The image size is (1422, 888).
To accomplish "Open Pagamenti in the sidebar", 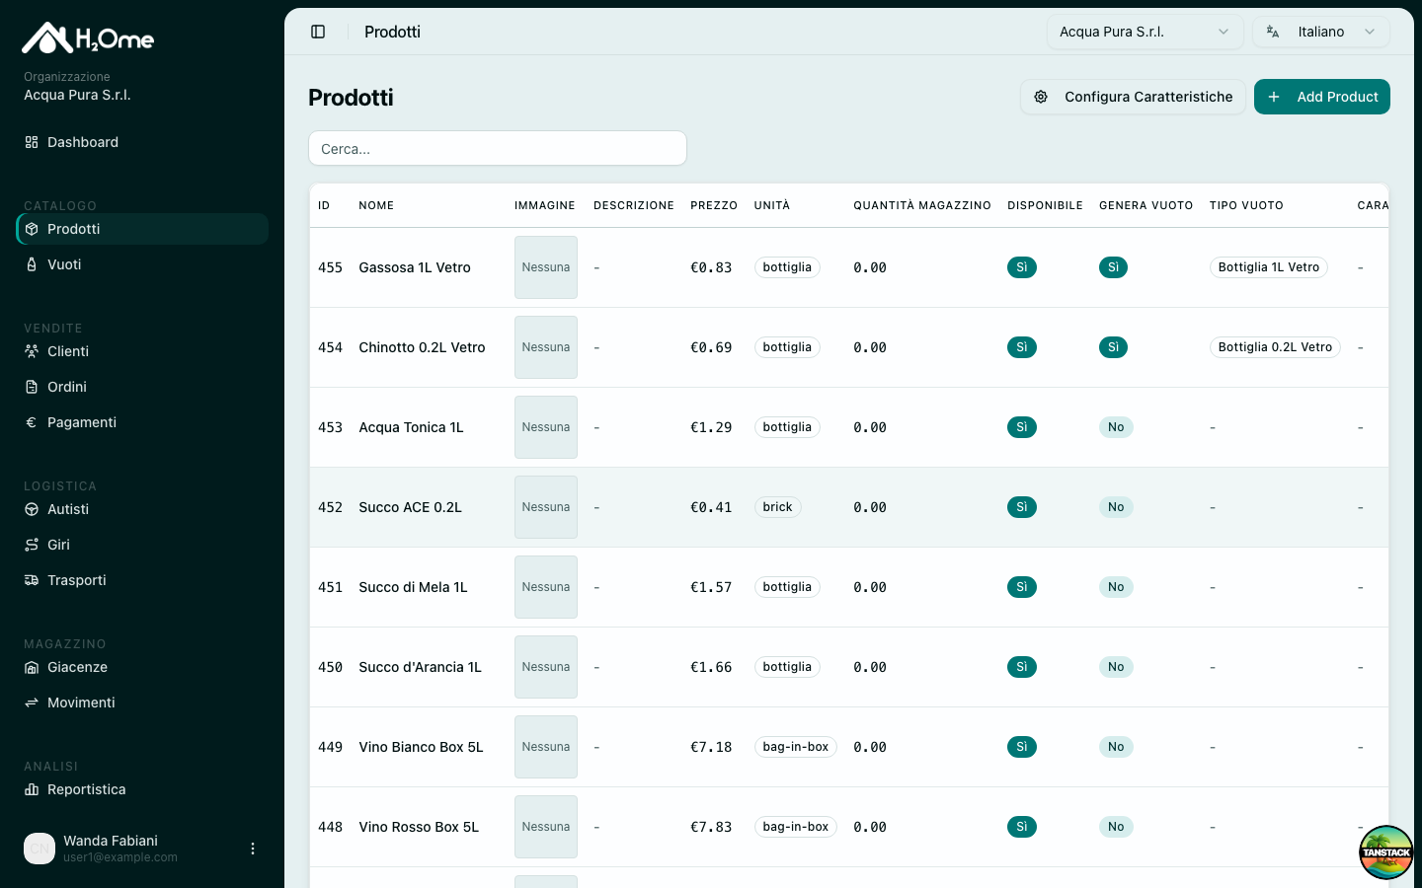I will click(142, 422).
